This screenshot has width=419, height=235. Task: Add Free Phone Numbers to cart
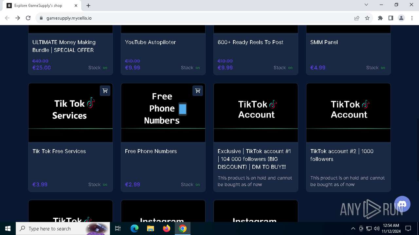click(198, 91)
